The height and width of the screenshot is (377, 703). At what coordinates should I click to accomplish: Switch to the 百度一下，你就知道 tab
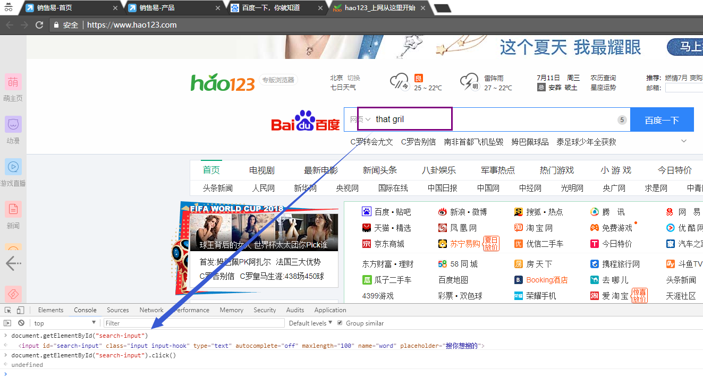point(276,8)
